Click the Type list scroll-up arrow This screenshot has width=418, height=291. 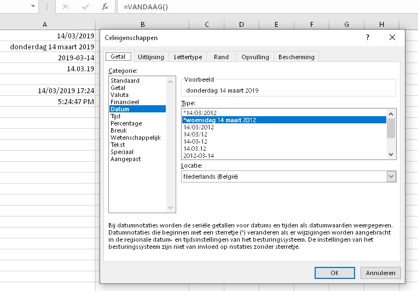click(x=391, y=114)
